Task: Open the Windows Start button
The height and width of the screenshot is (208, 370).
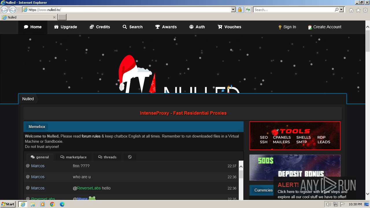Action: click(x=8, y=204)
